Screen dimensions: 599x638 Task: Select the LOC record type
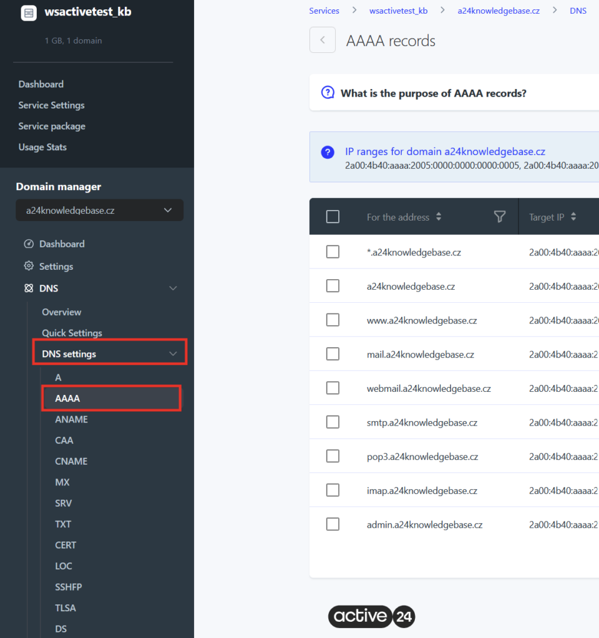[x=64, y=566]
